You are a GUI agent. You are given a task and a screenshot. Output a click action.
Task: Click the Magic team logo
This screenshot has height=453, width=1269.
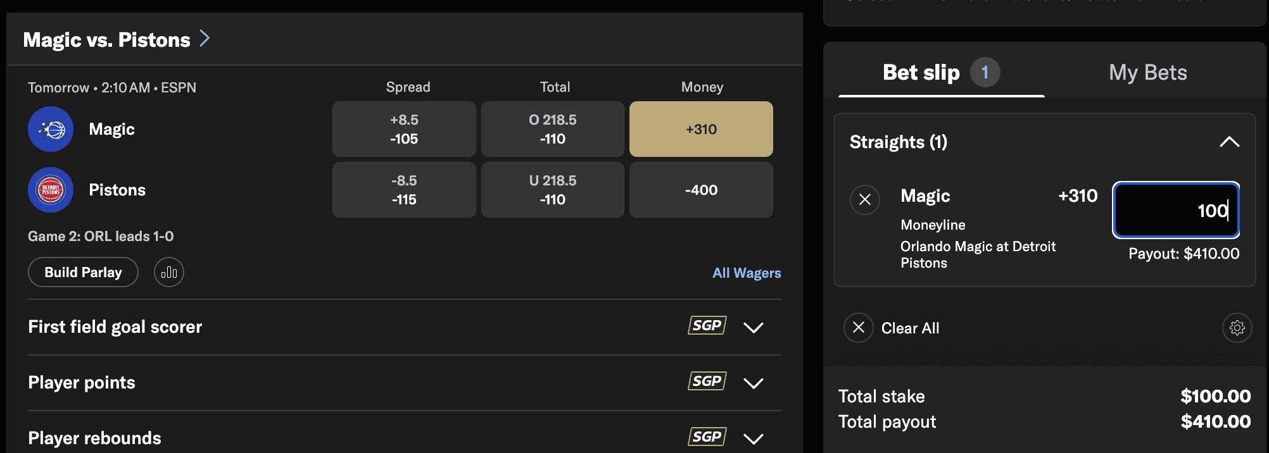51,128
